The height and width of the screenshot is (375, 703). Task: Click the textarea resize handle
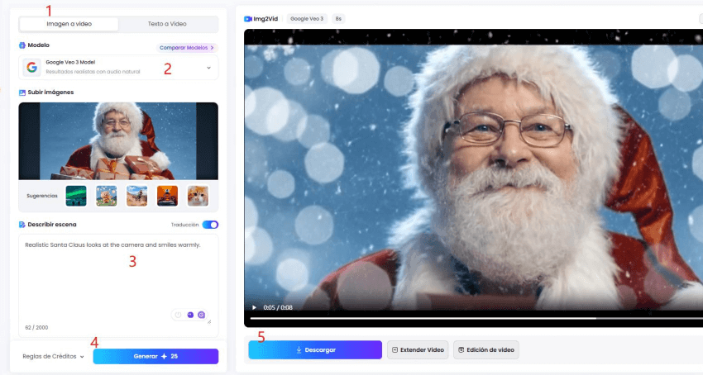pos(209,321)
